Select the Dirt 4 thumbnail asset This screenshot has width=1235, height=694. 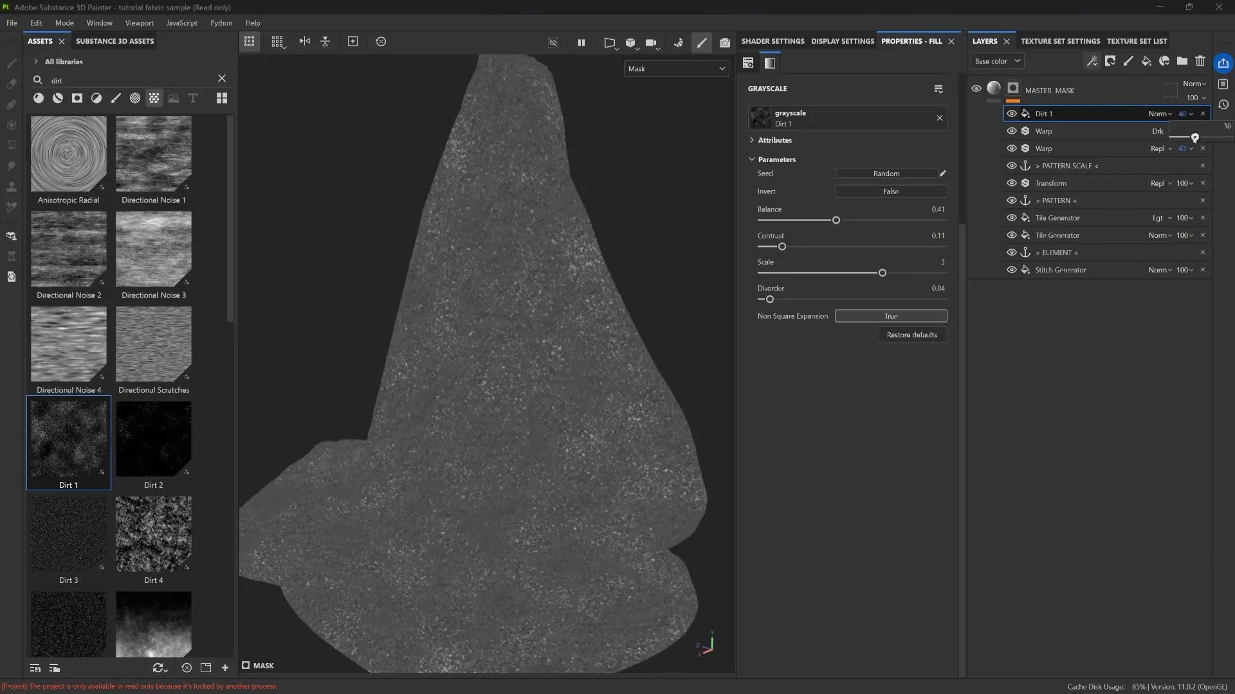tap(154, 535)
